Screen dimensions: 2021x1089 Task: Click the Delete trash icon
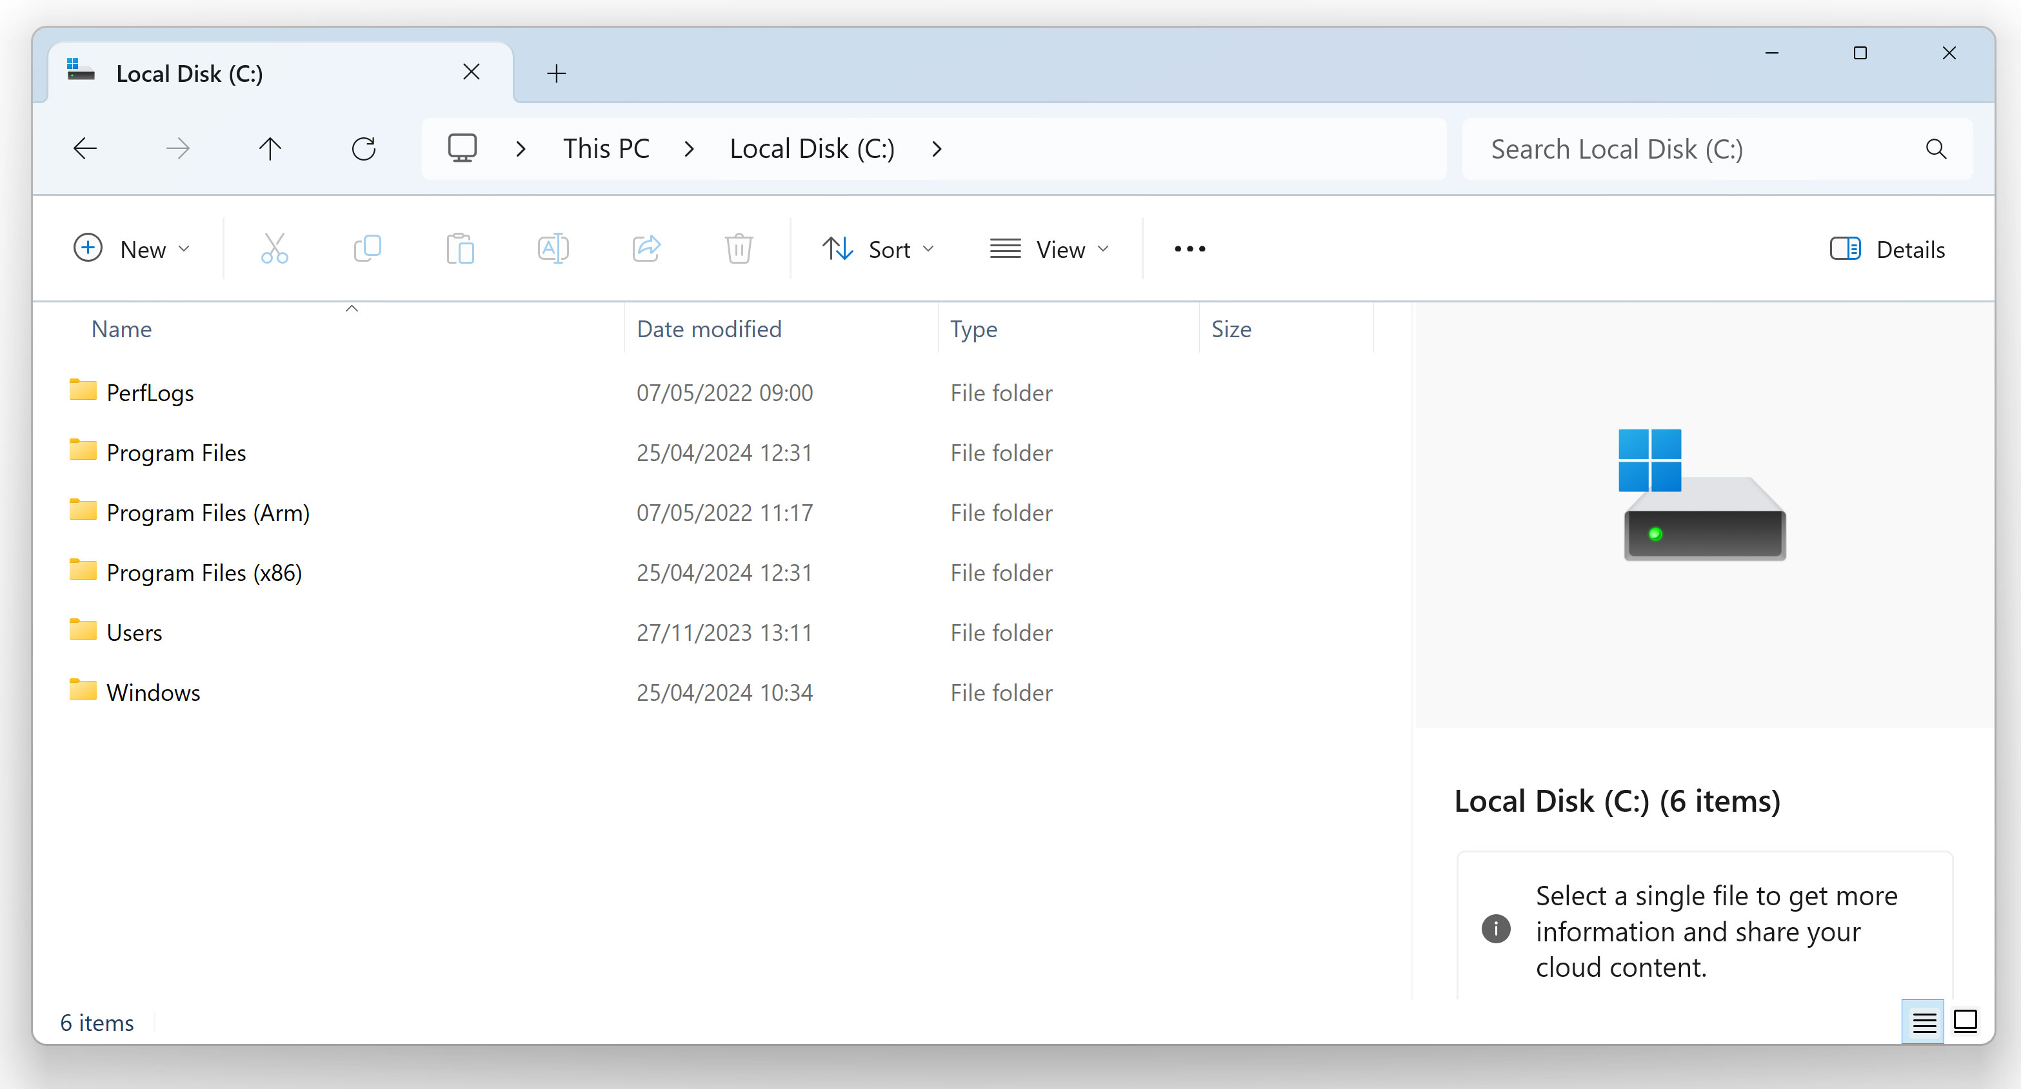[739, 248]
